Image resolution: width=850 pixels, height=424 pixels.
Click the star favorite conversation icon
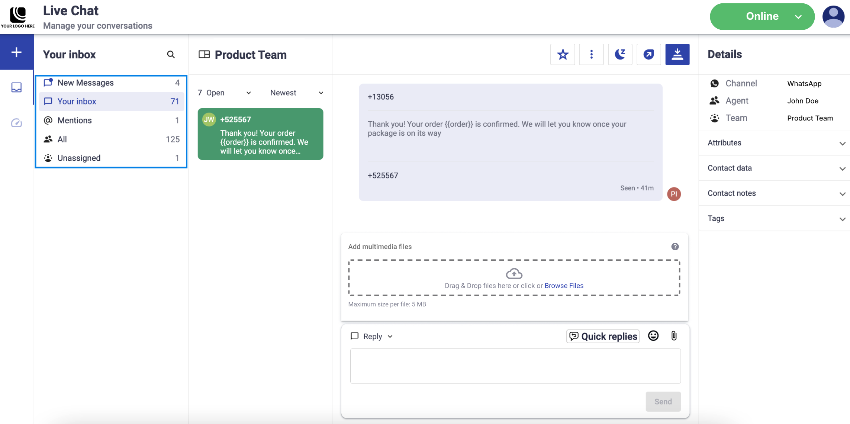563,55
